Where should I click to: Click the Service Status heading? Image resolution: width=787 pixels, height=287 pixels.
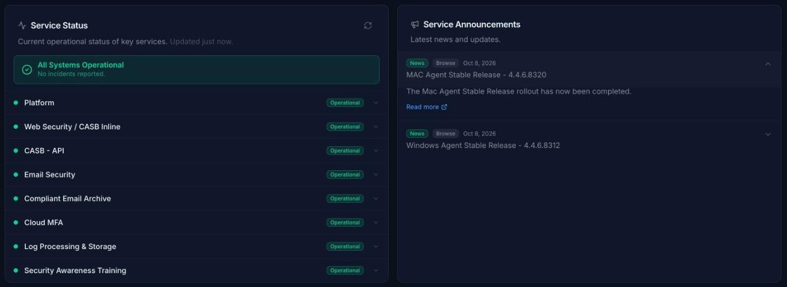pyautogui.click(x=59, y=25)
